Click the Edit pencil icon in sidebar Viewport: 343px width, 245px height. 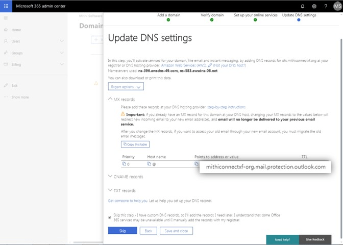pos(6,85)
